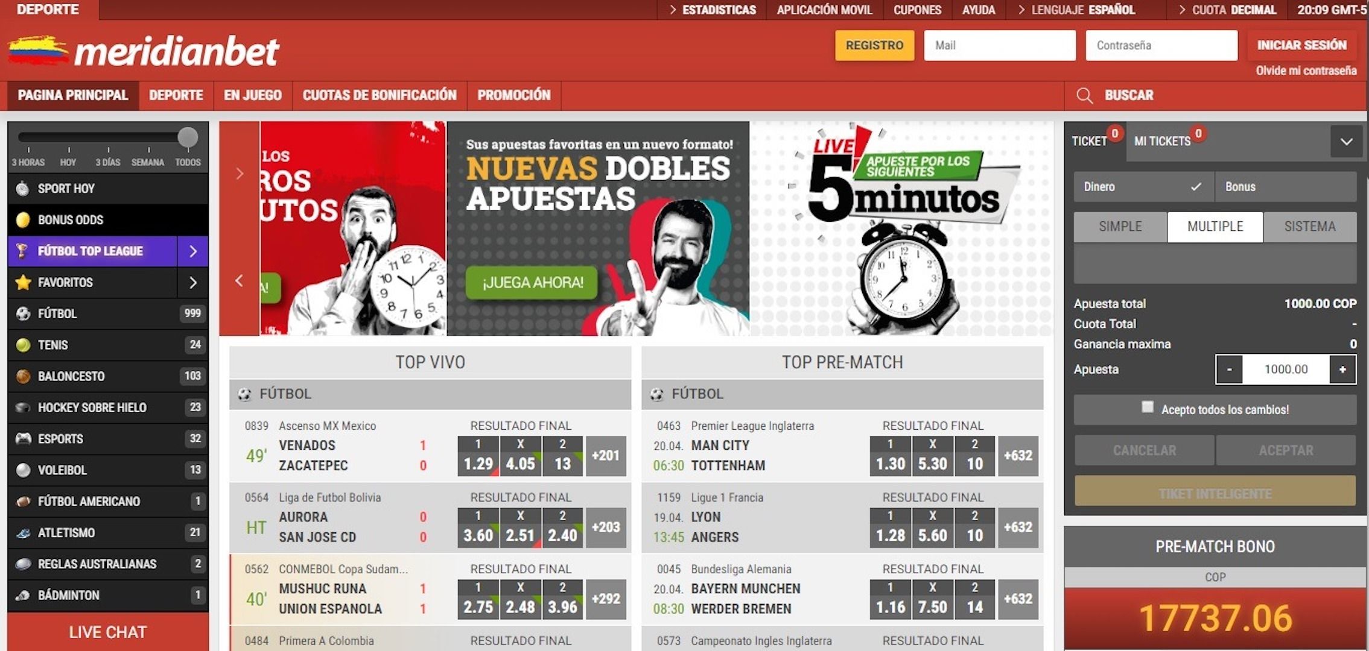The width and height of the screenshot is (1369, 651).
Task: Switch payment to Bonus
Action: (1285, 187)
